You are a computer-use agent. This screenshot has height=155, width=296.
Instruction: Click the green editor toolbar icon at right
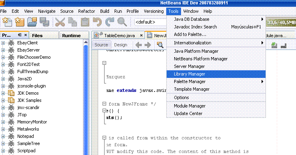point(274,45)
